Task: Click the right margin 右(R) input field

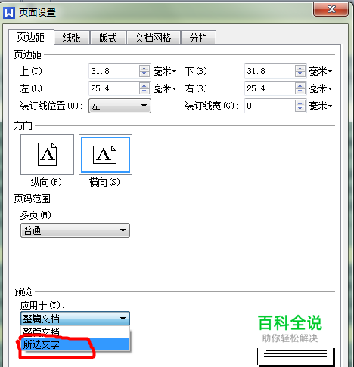Action: [x=270, y=88]
